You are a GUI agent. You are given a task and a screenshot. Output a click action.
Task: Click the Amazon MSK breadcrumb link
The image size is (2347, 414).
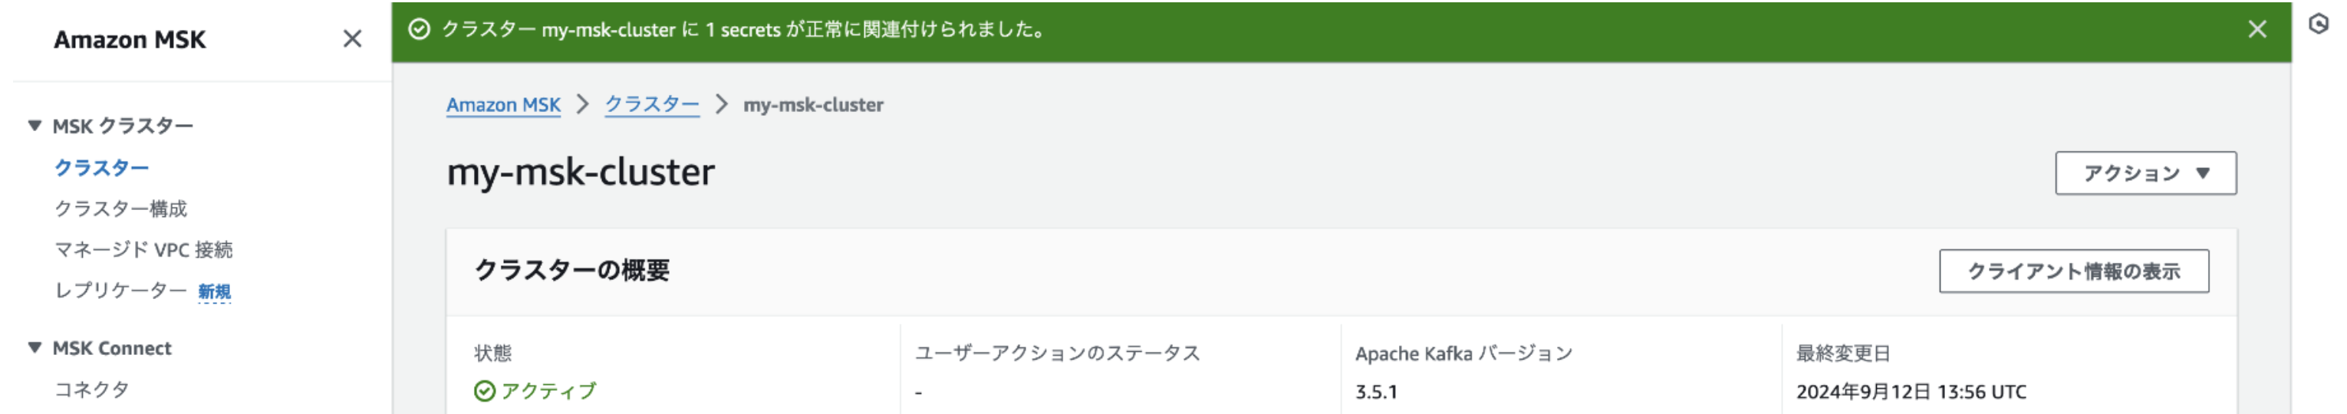tap(503, 104)
